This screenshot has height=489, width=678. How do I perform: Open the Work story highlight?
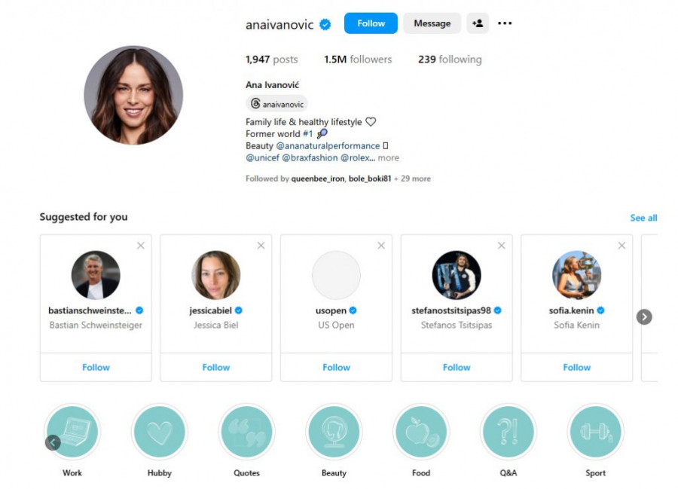click(72, 432)
